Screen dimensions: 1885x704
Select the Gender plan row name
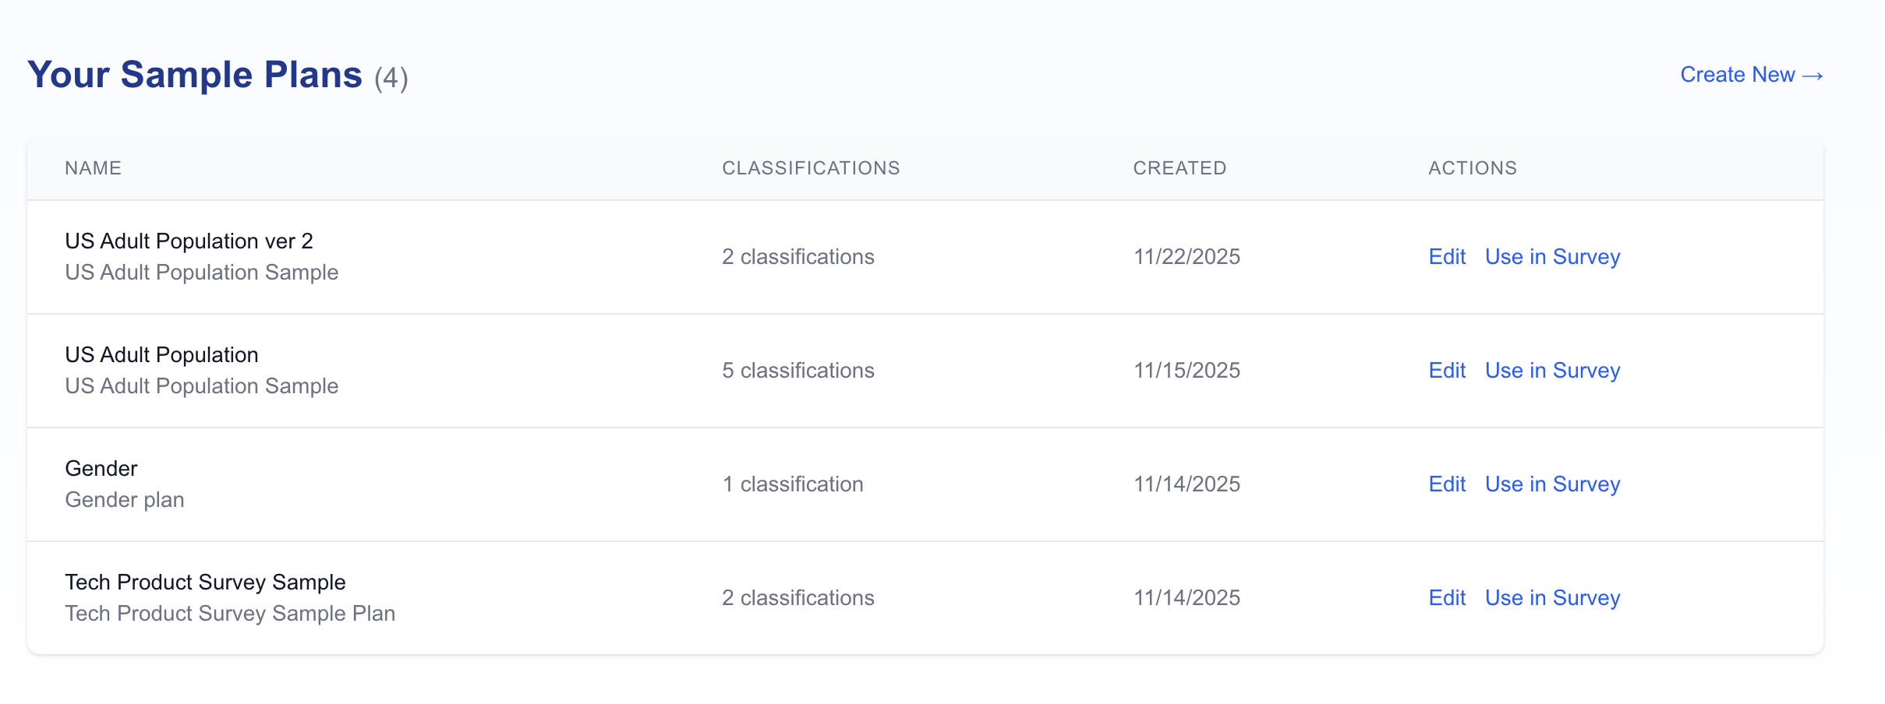101,469
